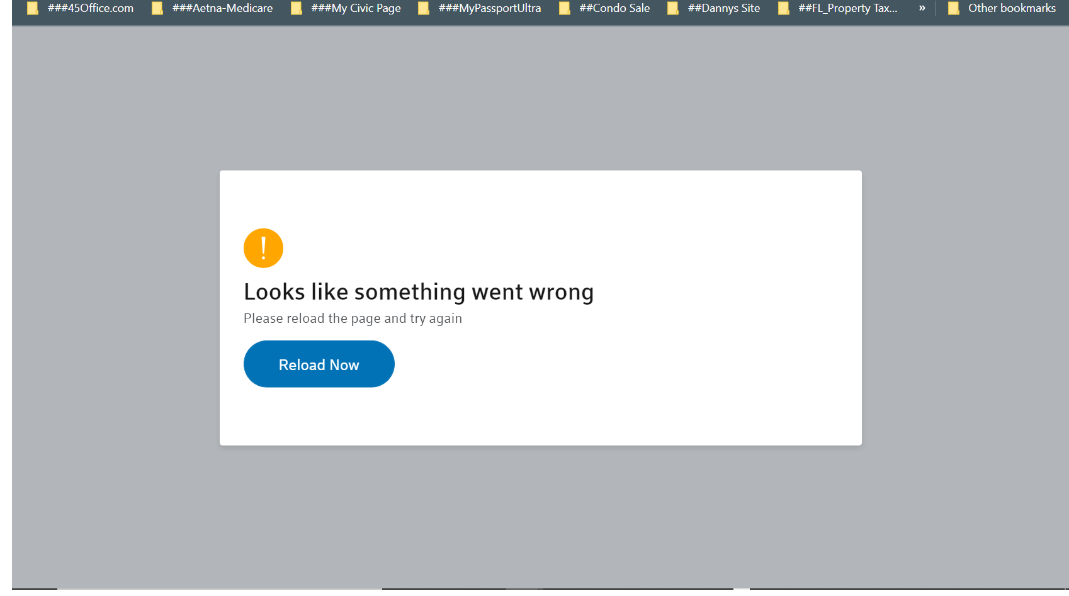Click the folder icon beside ###Aetna-Medicare

click(157, 8)
